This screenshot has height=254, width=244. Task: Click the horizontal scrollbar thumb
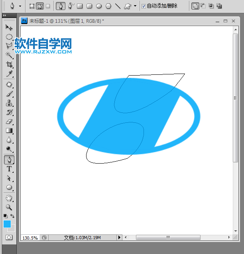pyautogui.click(x=168, y=238)
